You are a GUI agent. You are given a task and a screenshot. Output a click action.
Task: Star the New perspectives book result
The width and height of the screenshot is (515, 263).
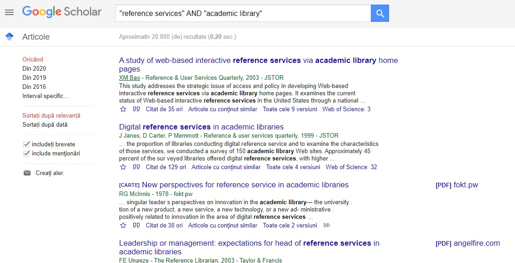pyautogui.click(x=123, y=225)
